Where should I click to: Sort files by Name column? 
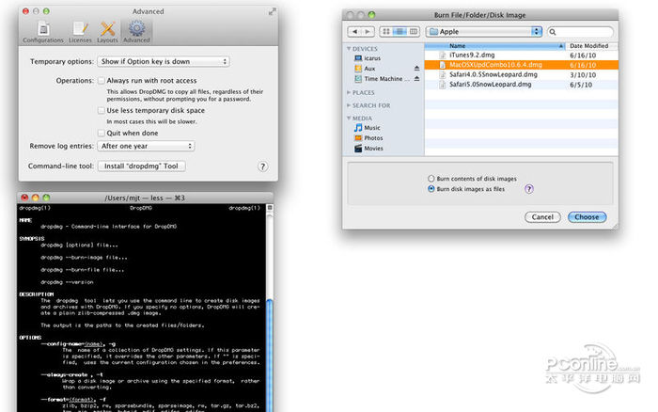click(x=494, y=46)
